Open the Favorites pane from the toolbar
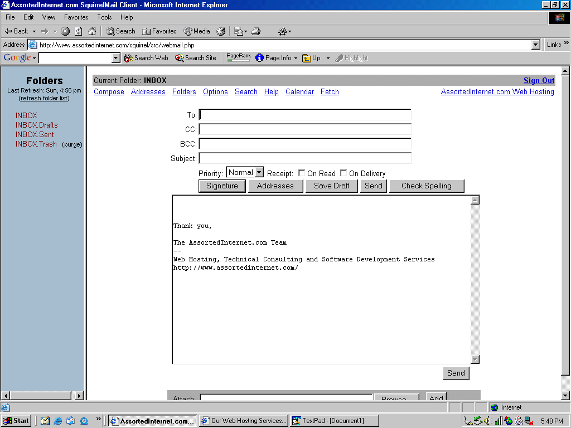Screen dimensions: 571x428 pyautogui.click(x=159, y=31)
